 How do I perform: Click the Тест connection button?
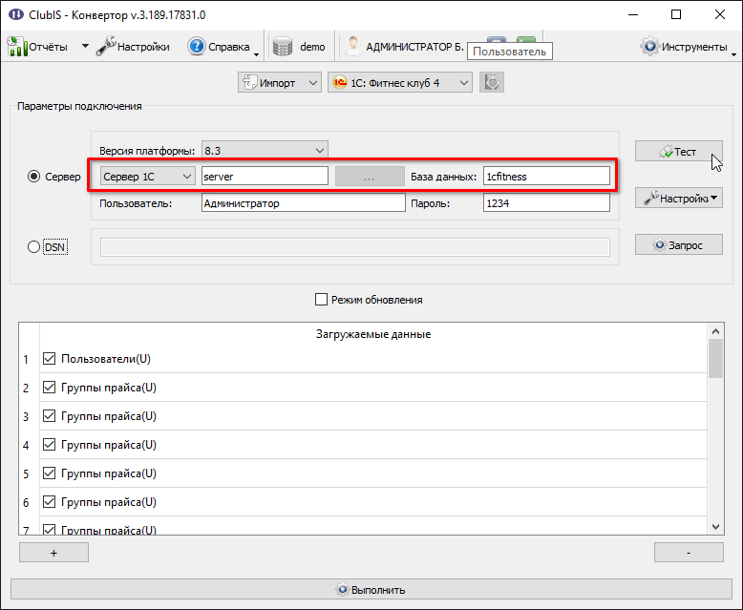679,152
